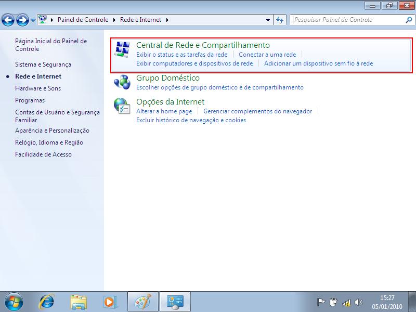Click the Central de Rede e Compartilhamento icon
The width and height of the screenshot is (416, 312).
coord(122,50)
